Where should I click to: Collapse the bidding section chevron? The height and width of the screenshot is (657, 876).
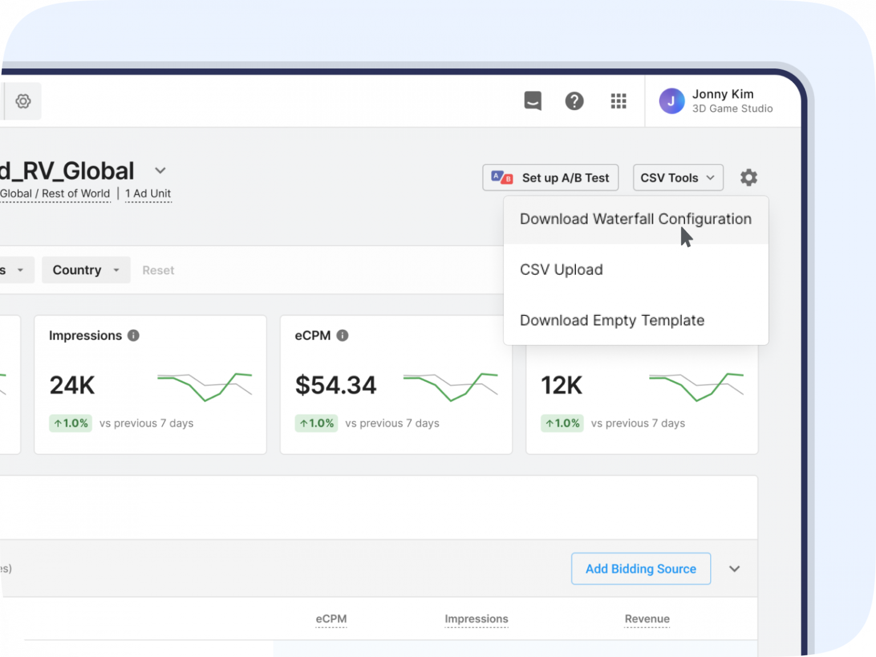pos(734,569)
